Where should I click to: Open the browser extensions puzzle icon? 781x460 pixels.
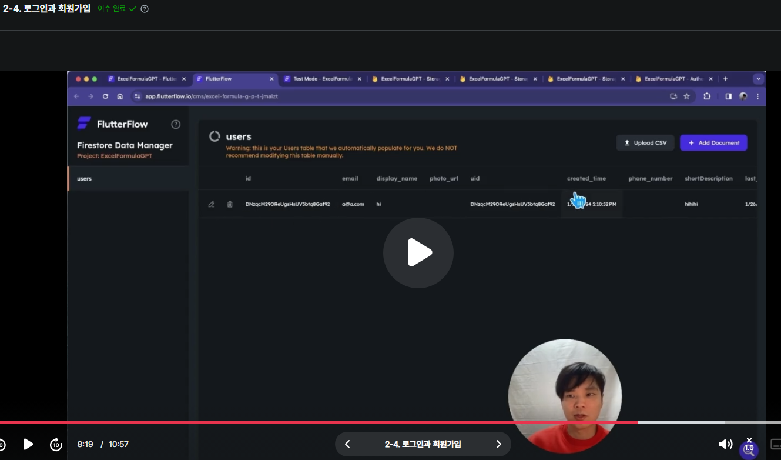click(707, 96)
